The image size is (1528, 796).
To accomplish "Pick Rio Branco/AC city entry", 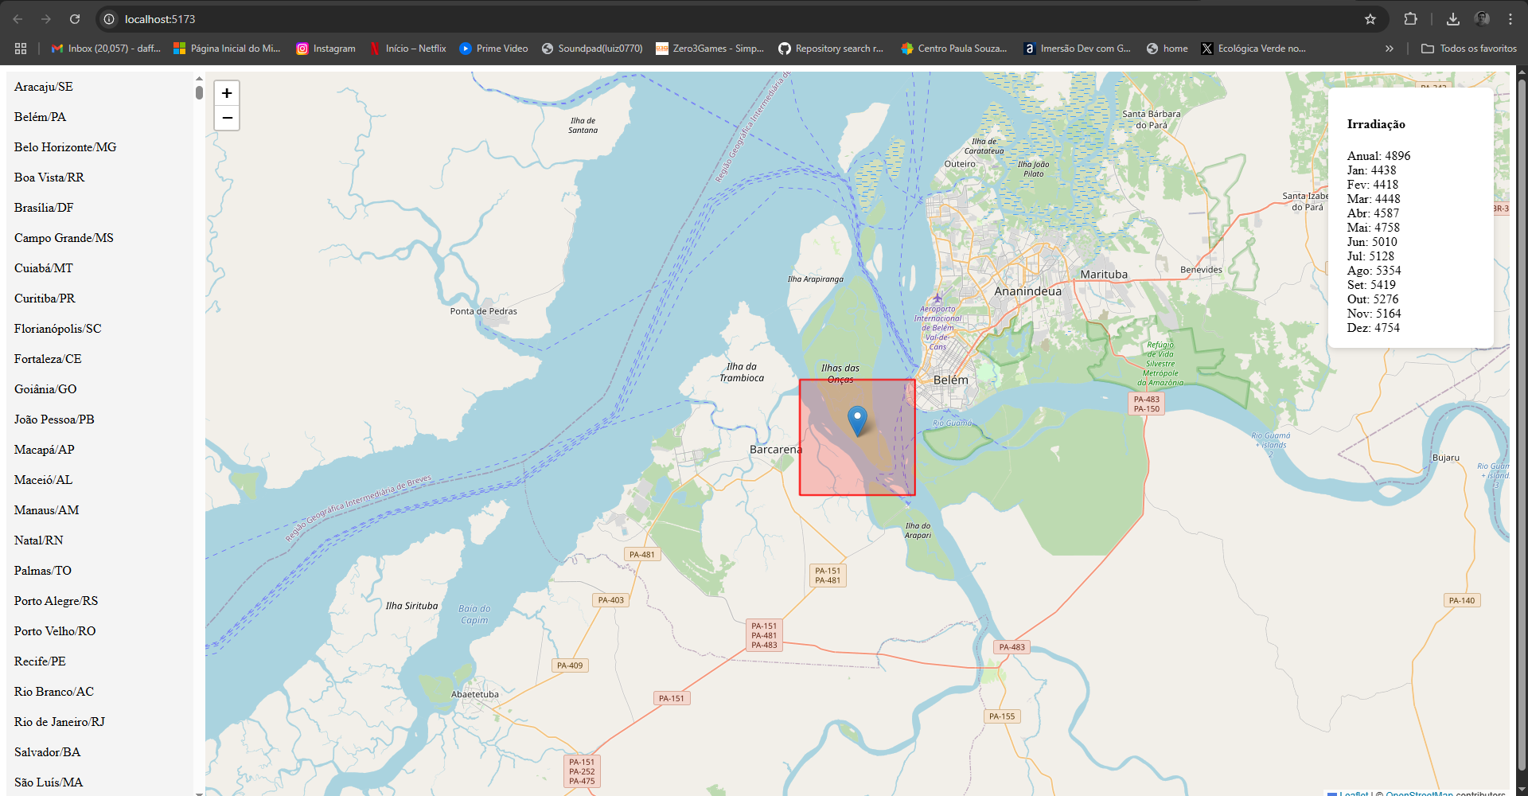I will pyautogui.click(x=99, y=692).
